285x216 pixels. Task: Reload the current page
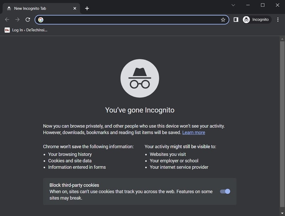pyautogui.click(x=28, y=20)
